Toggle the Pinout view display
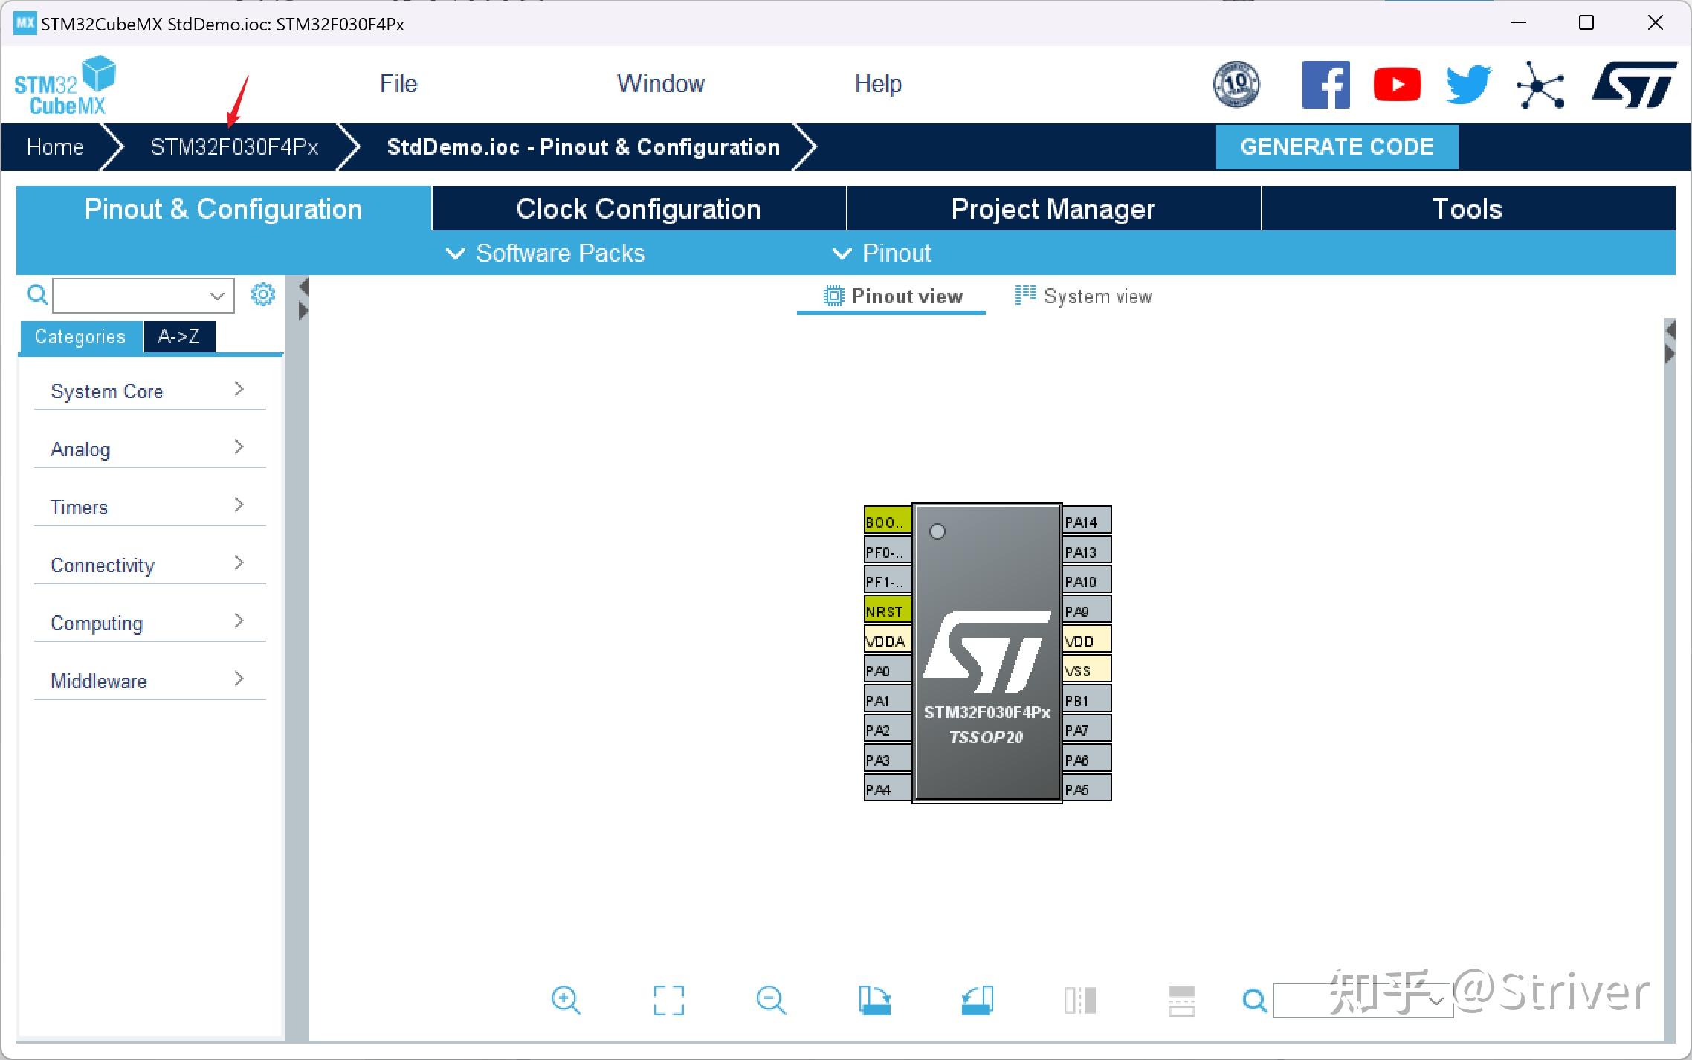The width and height of the screenshot is (1692, 1060). pos(891,296)
